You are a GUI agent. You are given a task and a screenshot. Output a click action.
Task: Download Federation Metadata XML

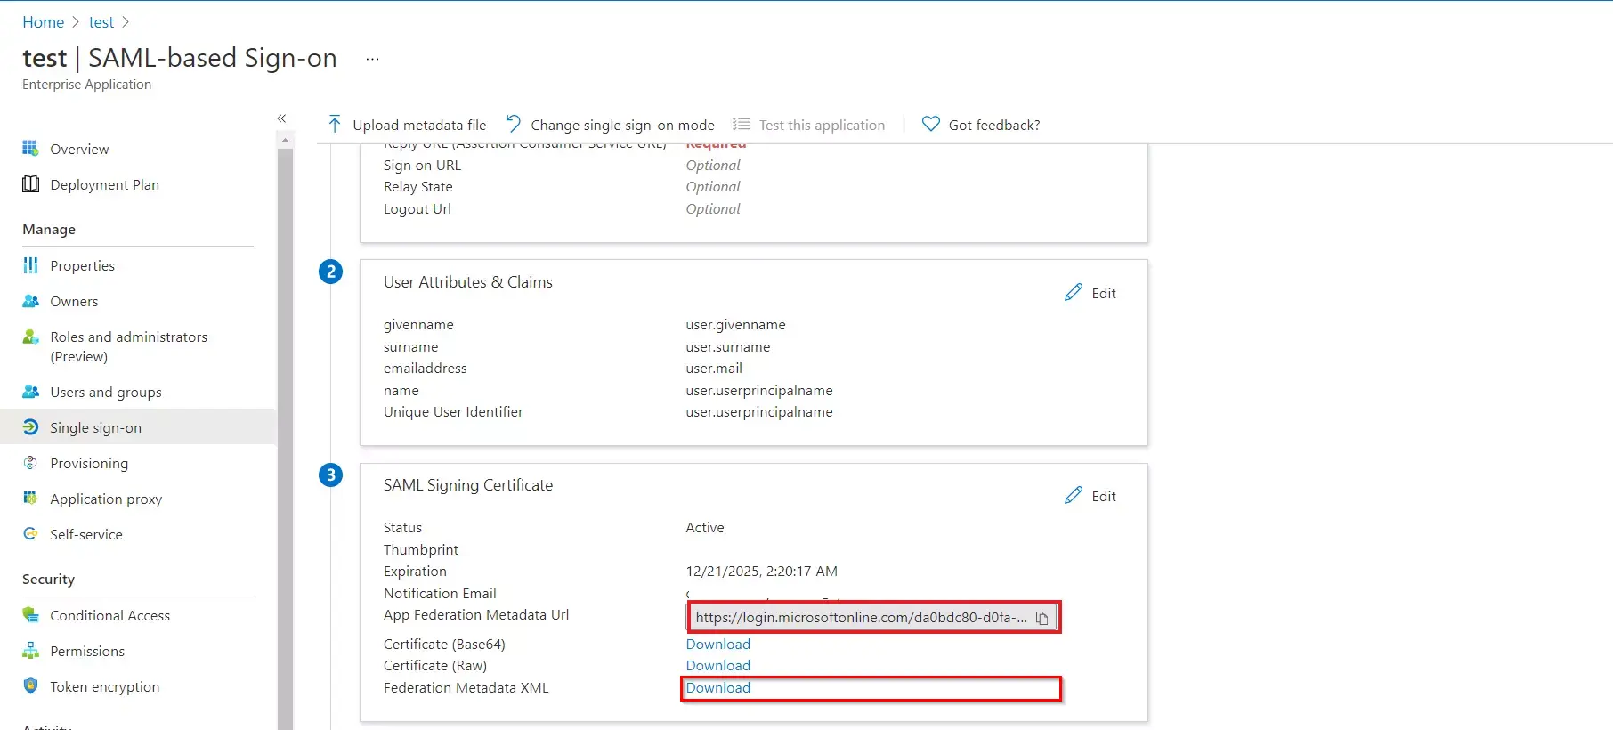[x=717, y=687]
